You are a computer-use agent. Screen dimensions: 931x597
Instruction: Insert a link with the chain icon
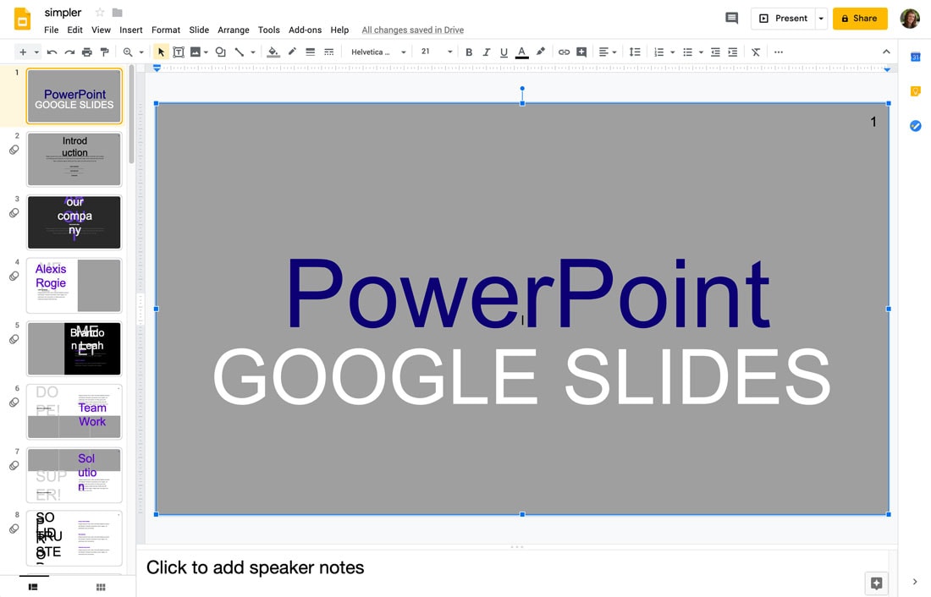[564, 52]
